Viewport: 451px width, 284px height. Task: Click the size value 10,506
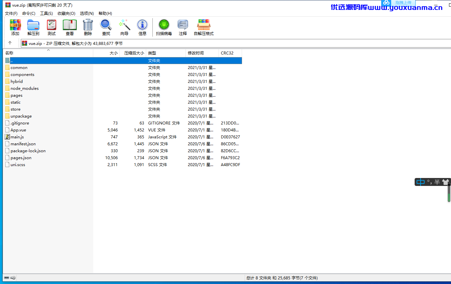(x=111, y=158)
